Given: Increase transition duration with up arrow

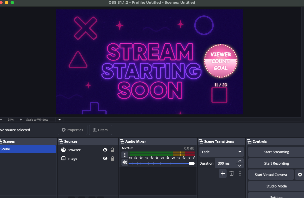Looking at the screenshot, I should click(240, 160).
